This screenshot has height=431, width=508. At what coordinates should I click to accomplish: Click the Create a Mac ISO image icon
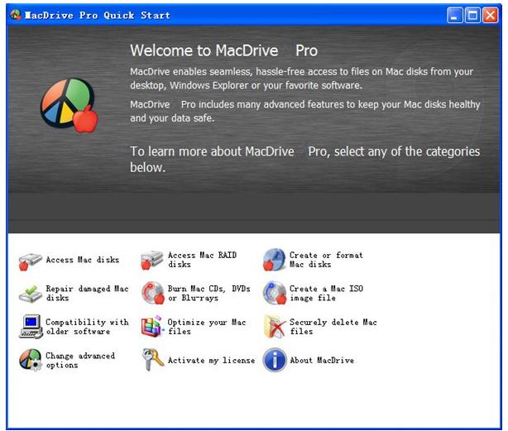coord(275,294)
